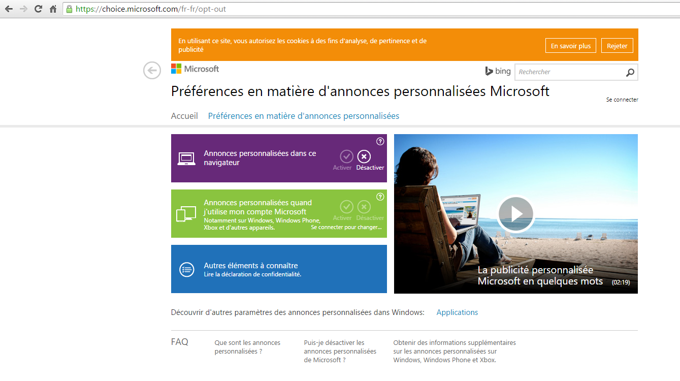Open FAQ Obtenir des informations supplémentaires

tap(455, 351)
